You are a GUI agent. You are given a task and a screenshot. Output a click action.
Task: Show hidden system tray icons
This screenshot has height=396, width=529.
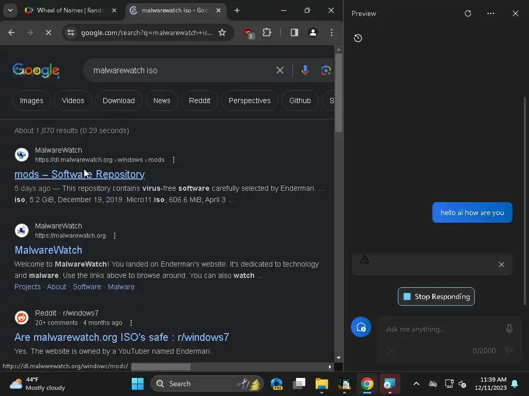[x=416, y=384]
